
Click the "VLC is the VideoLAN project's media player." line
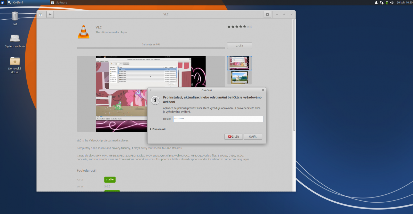pyautogui.click(x=102, y=141)
